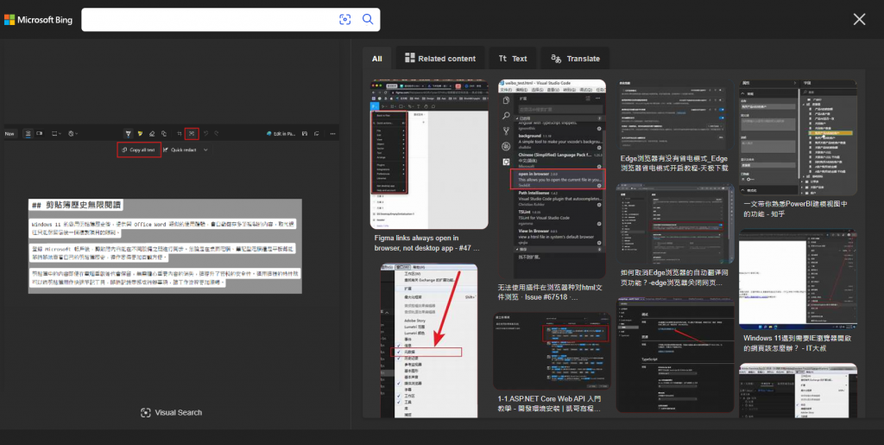Select the All results tab

[x=377, y=58]
